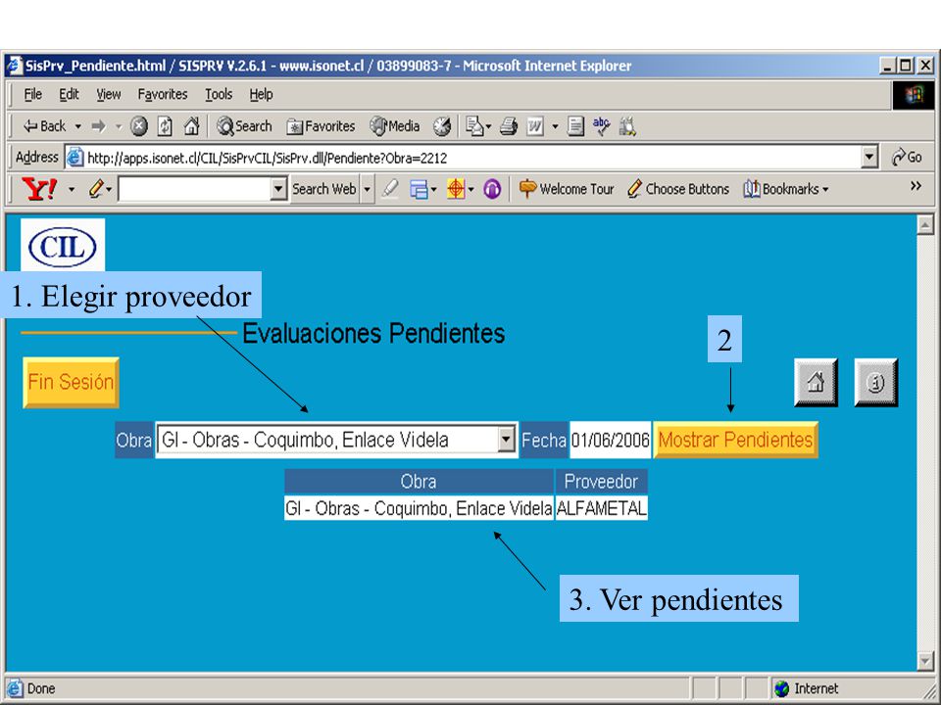Click the Back arrow button

click(x=44, y=126)
